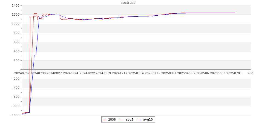
Task: Click the -400 y-axis tick label
Action: [16, 88]
